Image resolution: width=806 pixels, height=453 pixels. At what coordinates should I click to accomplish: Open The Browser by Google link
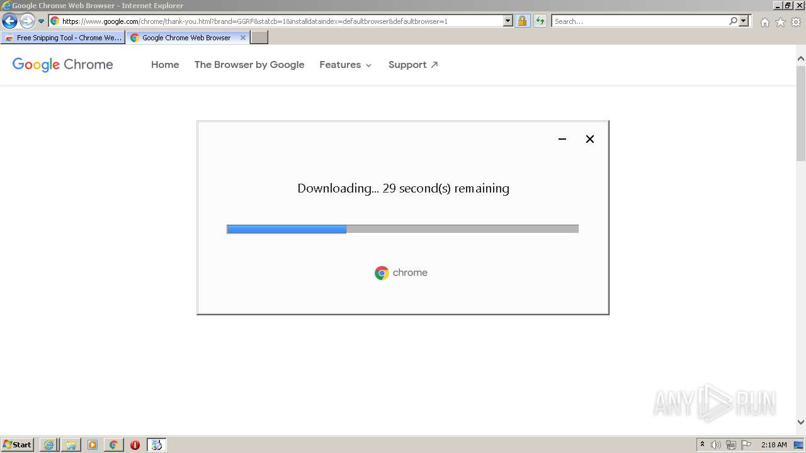[249, 65]
